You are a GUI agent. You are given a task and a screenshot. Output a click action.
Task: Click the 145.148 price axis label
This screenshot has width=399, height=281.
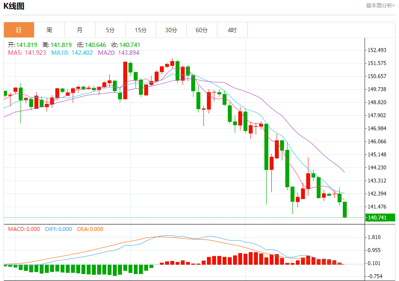coord(377,154)
